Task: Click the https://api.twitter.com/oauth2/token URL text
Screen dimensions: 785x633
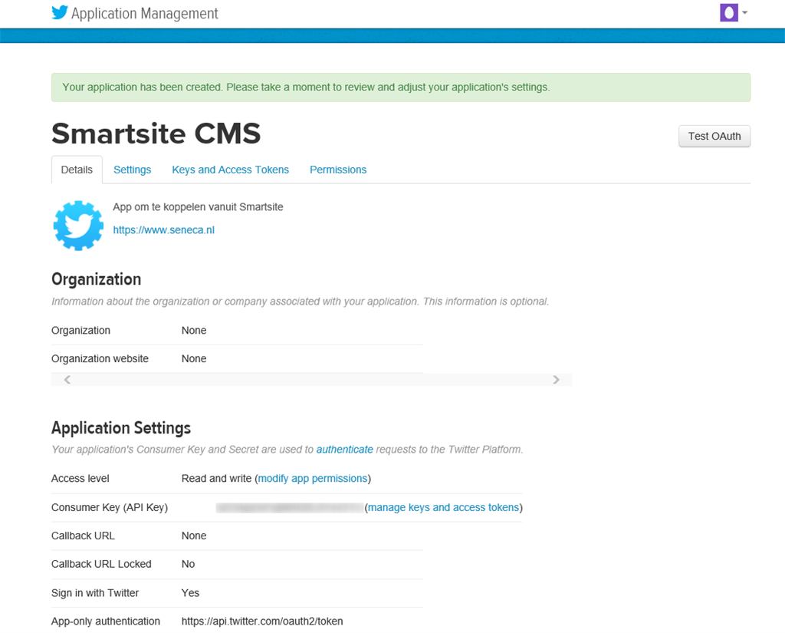Action: pyautogui.click(x=262, y=621)
